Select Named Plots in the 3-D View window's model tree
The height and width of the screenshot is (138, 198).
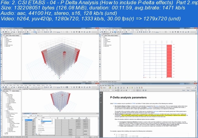[8, 46]
